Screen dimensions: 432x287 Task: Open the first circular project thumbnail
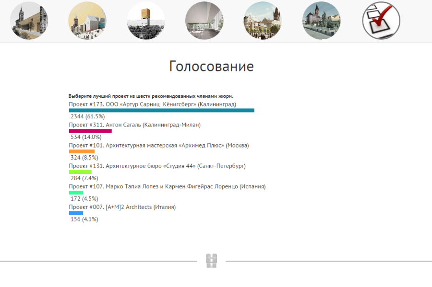29,21
